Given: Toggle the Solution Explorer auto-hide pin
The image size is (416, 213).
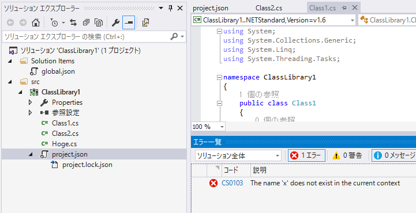Looking at the screenshot, I should [x=171, y=8].
